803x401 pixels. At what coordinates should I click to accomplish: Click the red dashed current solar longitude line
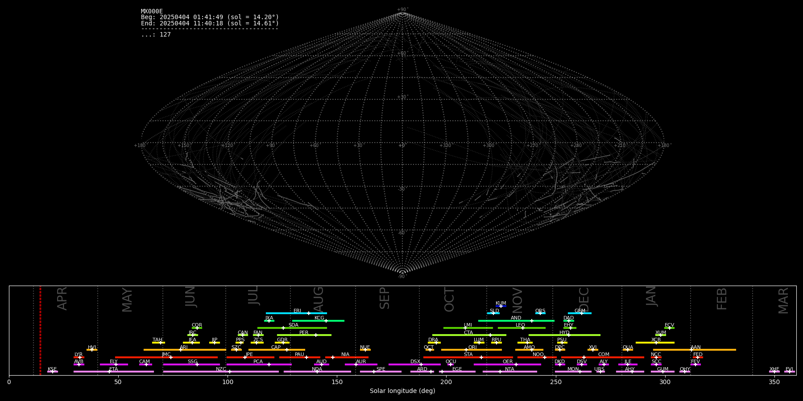point(40,330)
